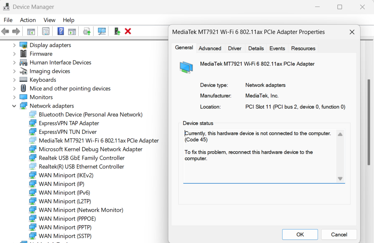Click the Forward arrow toolbar icon

point(16,31)
